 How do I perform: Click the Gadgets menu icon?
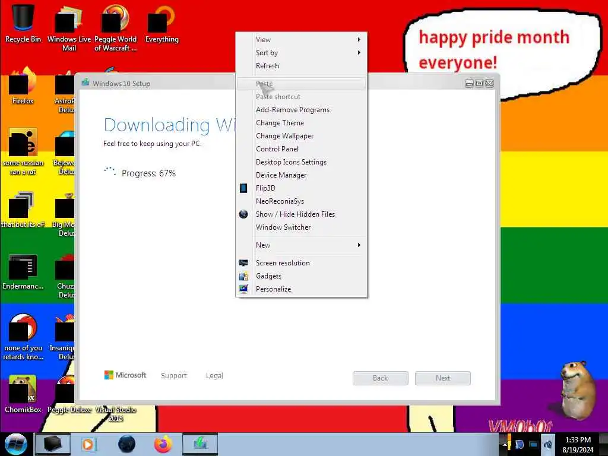tap(243, 276)
